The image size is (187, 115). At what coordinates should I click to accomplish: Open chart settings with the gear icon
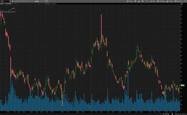pyautogui.click(x=143, y=1)
